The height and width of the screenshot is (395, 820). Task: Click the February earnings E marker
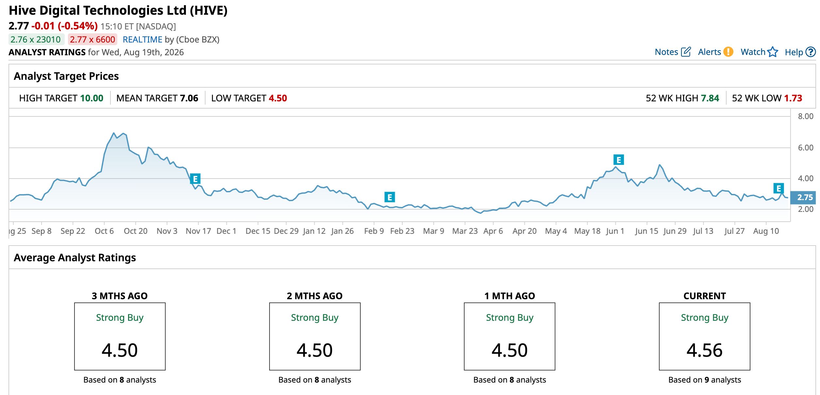pos(389,197)
